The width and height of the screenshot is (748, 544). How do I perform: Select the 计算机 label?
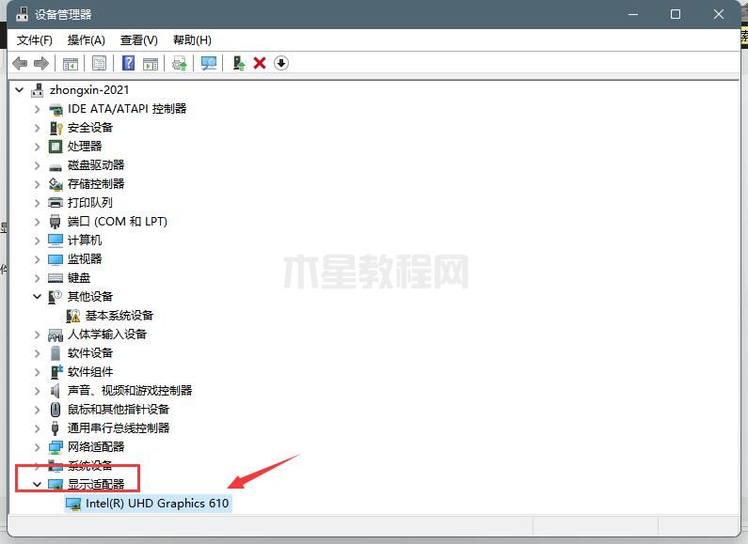(x=85, y=241)
